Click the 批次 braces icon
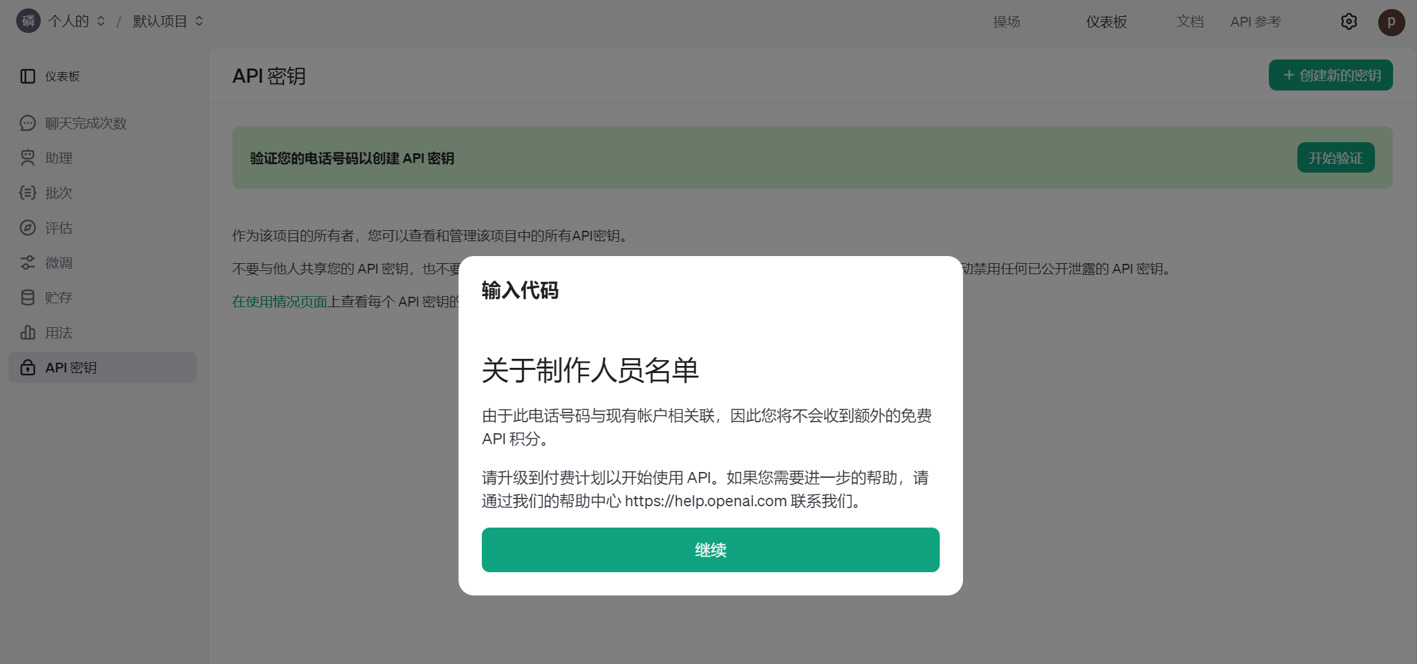1417x664 pixels. coord(28,193)
